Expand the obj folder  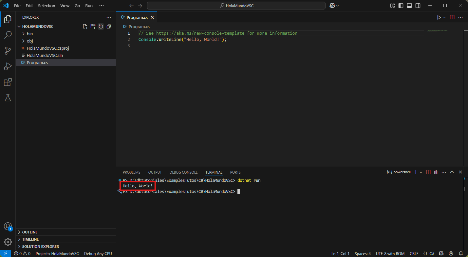point(66,41)
